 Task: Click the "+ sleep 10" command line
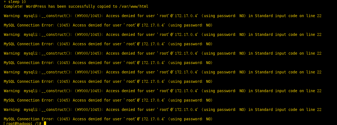[15, 2]
